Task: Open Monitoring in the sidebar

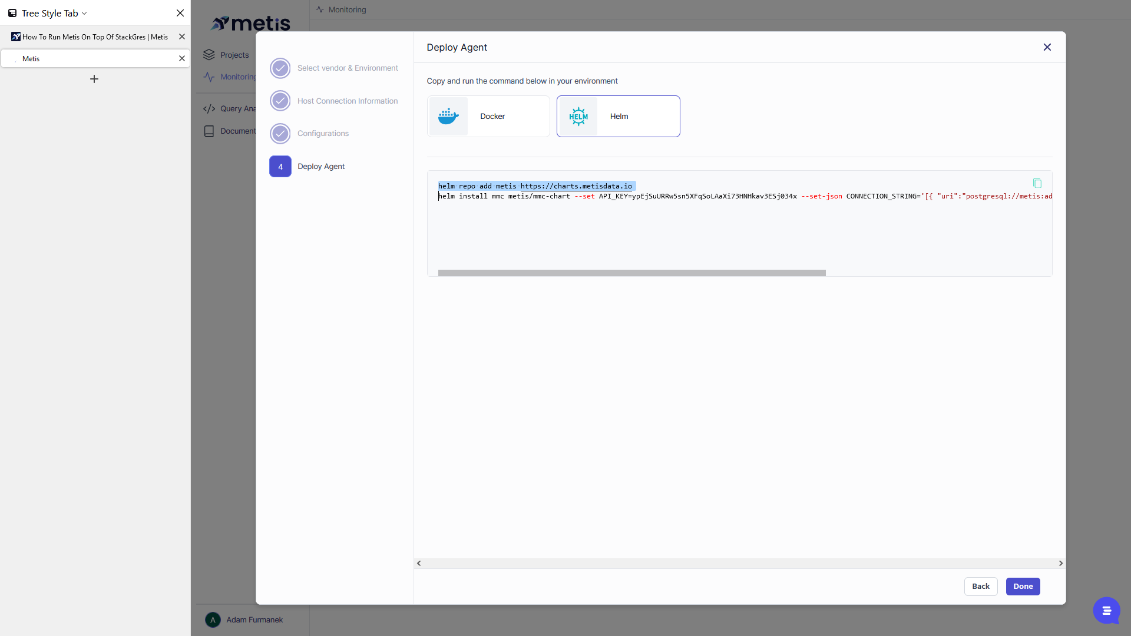Action: click(238, 77)
